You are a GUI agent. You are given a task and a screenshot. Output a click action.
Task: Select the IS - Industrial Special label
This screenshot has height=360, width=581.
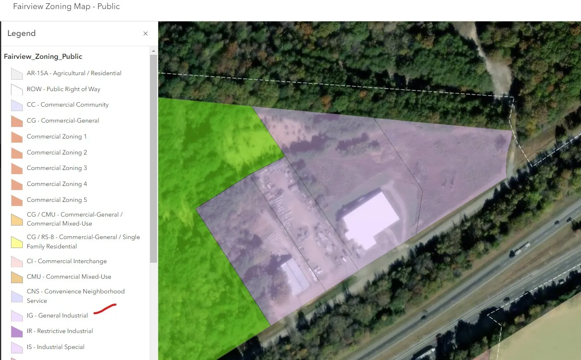point(56,347)
